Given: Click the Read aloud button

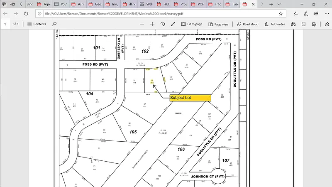Looking at the screenshot, I should coord(247,24).
